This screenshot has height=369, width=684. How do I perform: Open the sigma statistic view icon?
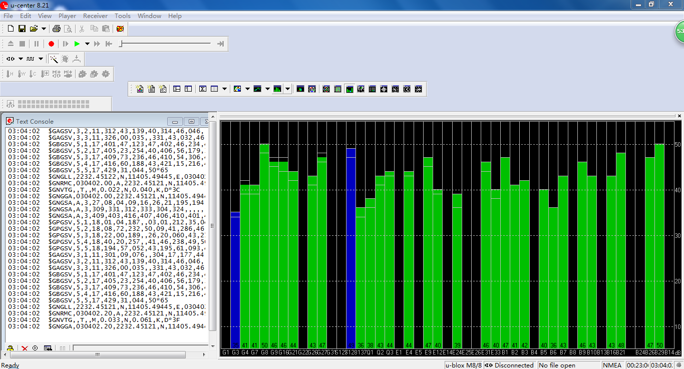coord(203,89)
